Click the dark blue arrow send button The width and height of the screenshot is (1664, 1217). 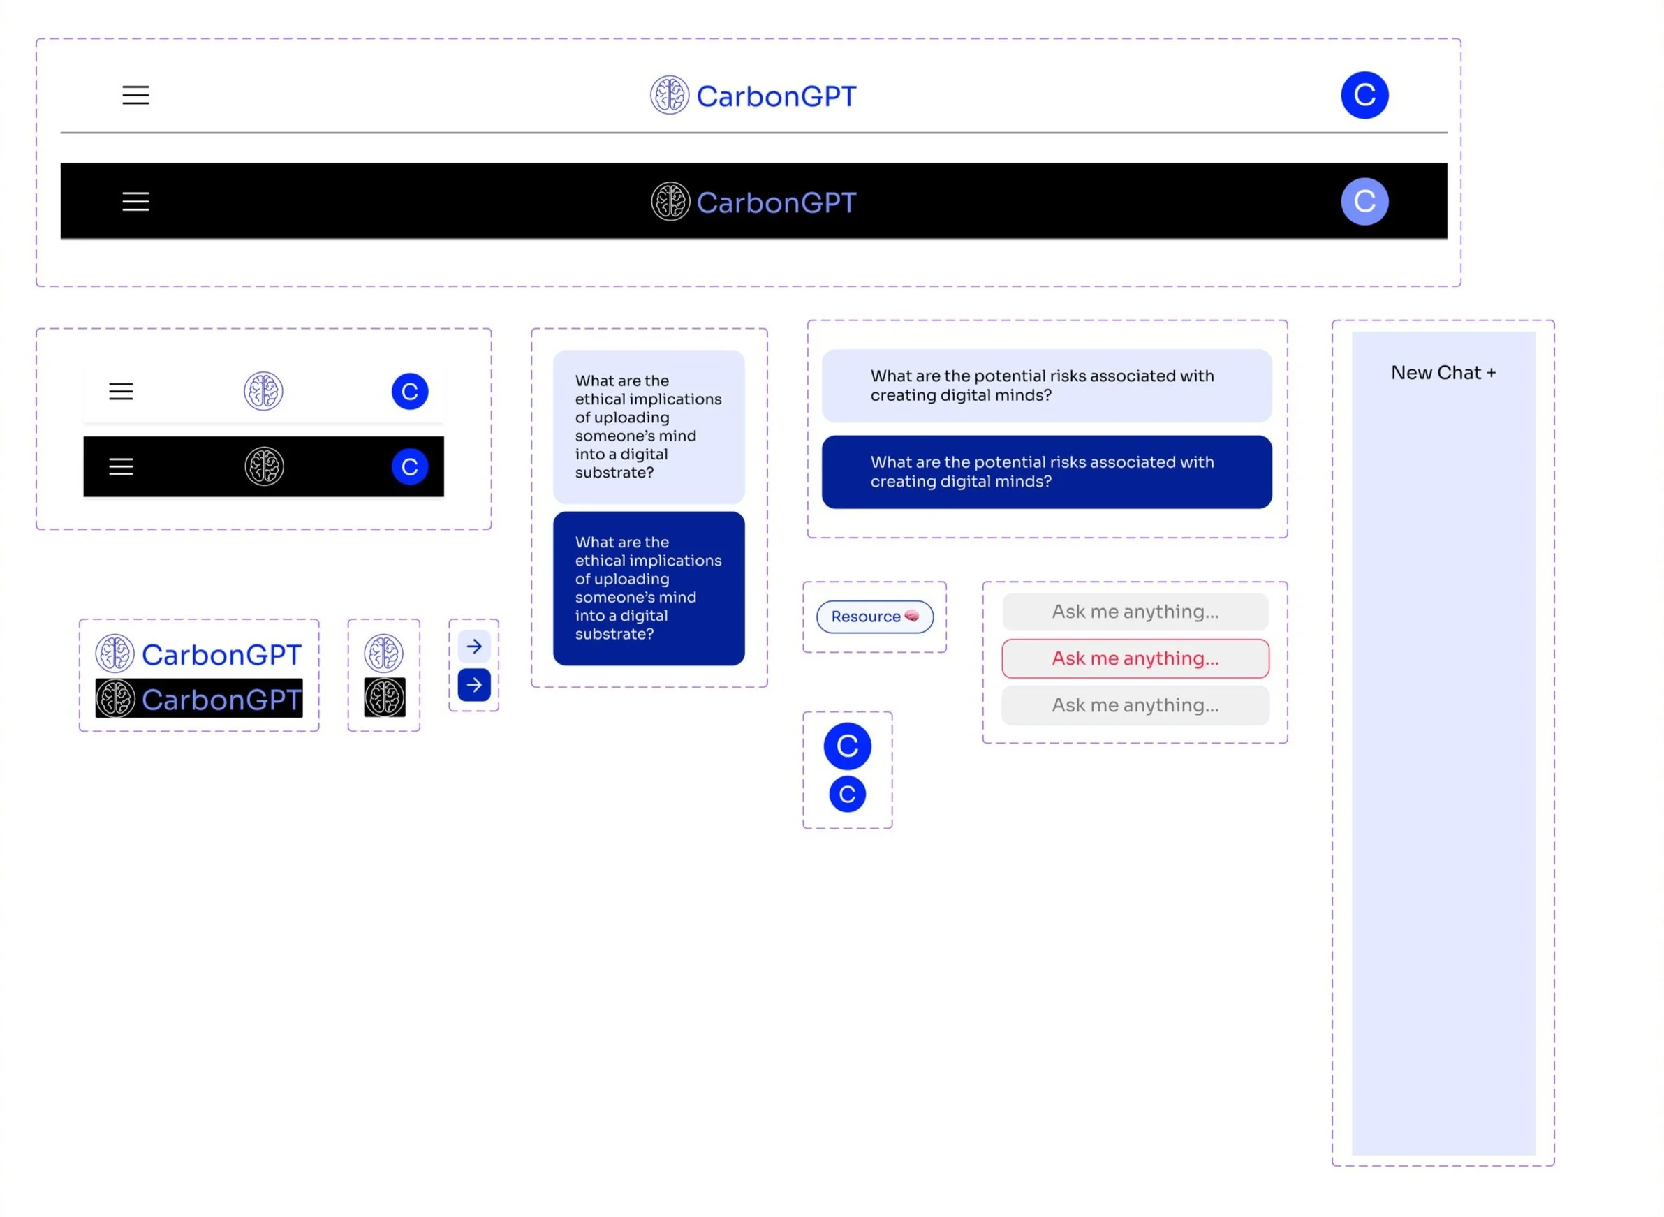(x=473, y=685)
